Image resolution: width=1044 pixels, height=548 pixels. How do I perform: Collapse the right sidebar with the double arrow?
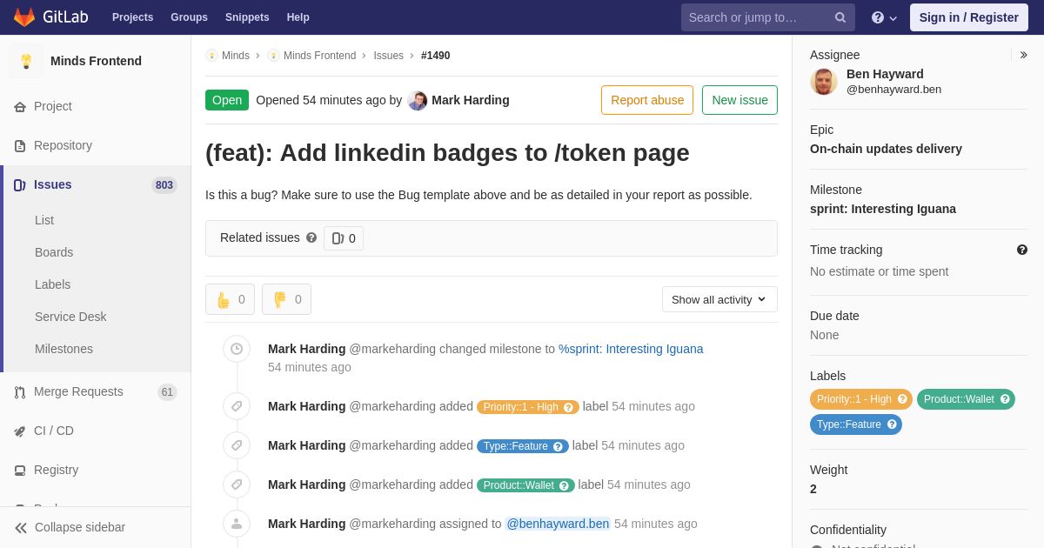[1024, 55]
